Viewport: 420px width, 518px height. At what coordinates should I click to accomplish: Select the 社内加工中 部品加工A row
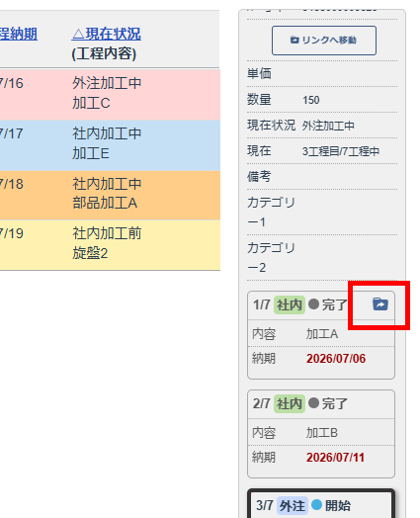point(110,196)
